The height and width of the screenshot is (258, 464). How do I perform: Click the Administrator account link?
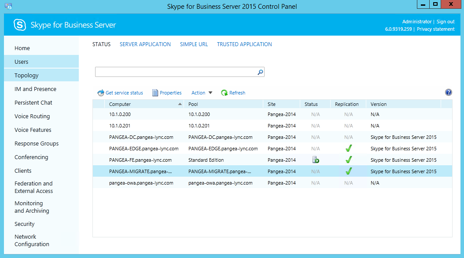[x=416, y=22]
